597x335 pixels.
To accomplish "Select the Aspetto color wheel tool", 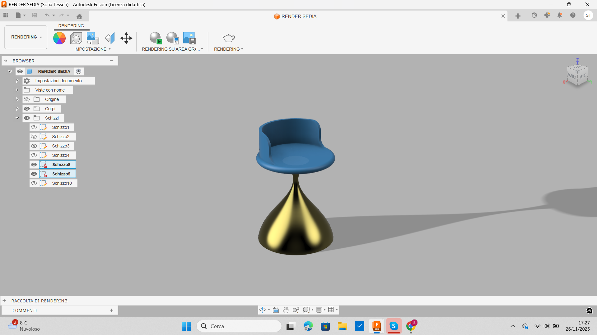I will pos(59,38).
